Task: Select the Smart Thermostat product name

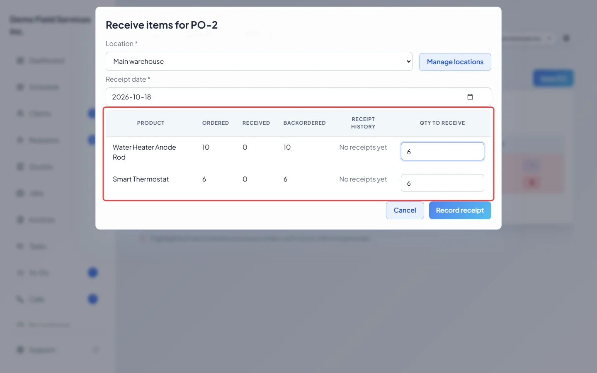Action: 141,179
